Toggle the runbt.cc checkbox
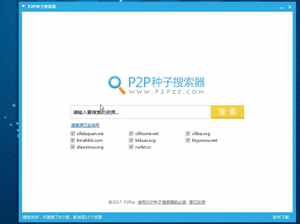The width and height of the screenshot is (300, 224). point(131,147)
